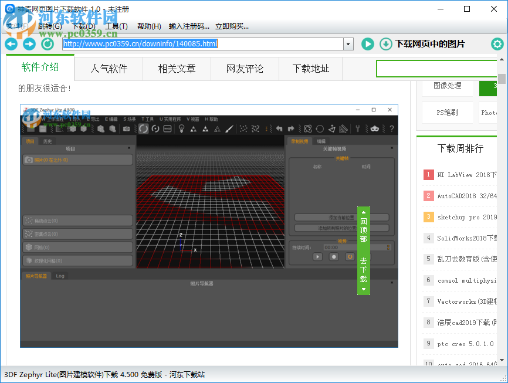Click the 图像处理 category button
Screen dimensions: 508x383
(447, 86)
